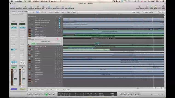The height and width of the screenshot is (98, 175).
Task: Open the Screenset 1 menu
Action: pos(53,1)
